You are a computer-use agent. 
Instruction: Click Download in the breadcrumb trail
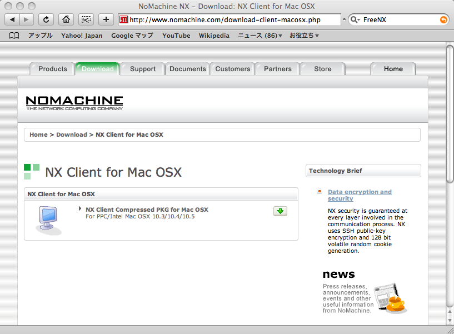pos(72,134)
